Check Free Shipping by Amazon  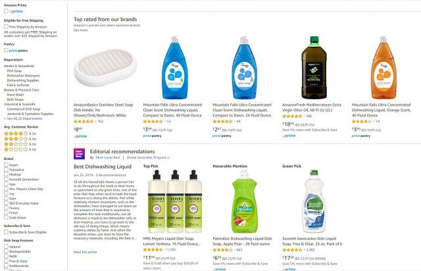[x=6, y=27]
